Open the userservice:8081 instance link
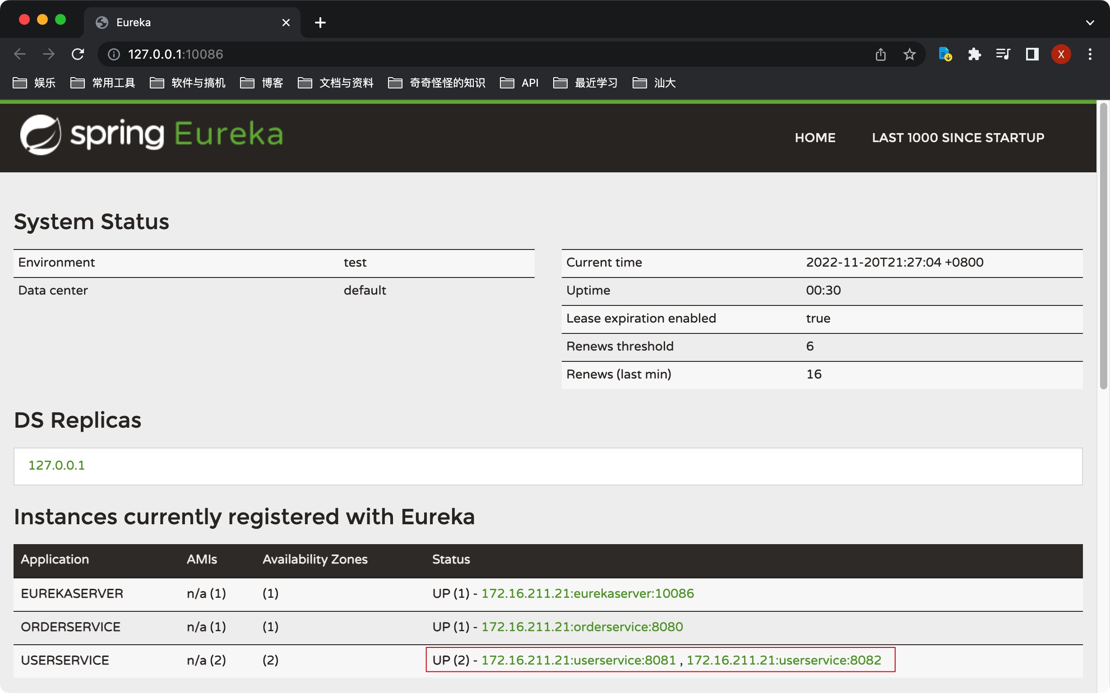The height and width of the screenshot is (693, 1110). coord(578,660)
